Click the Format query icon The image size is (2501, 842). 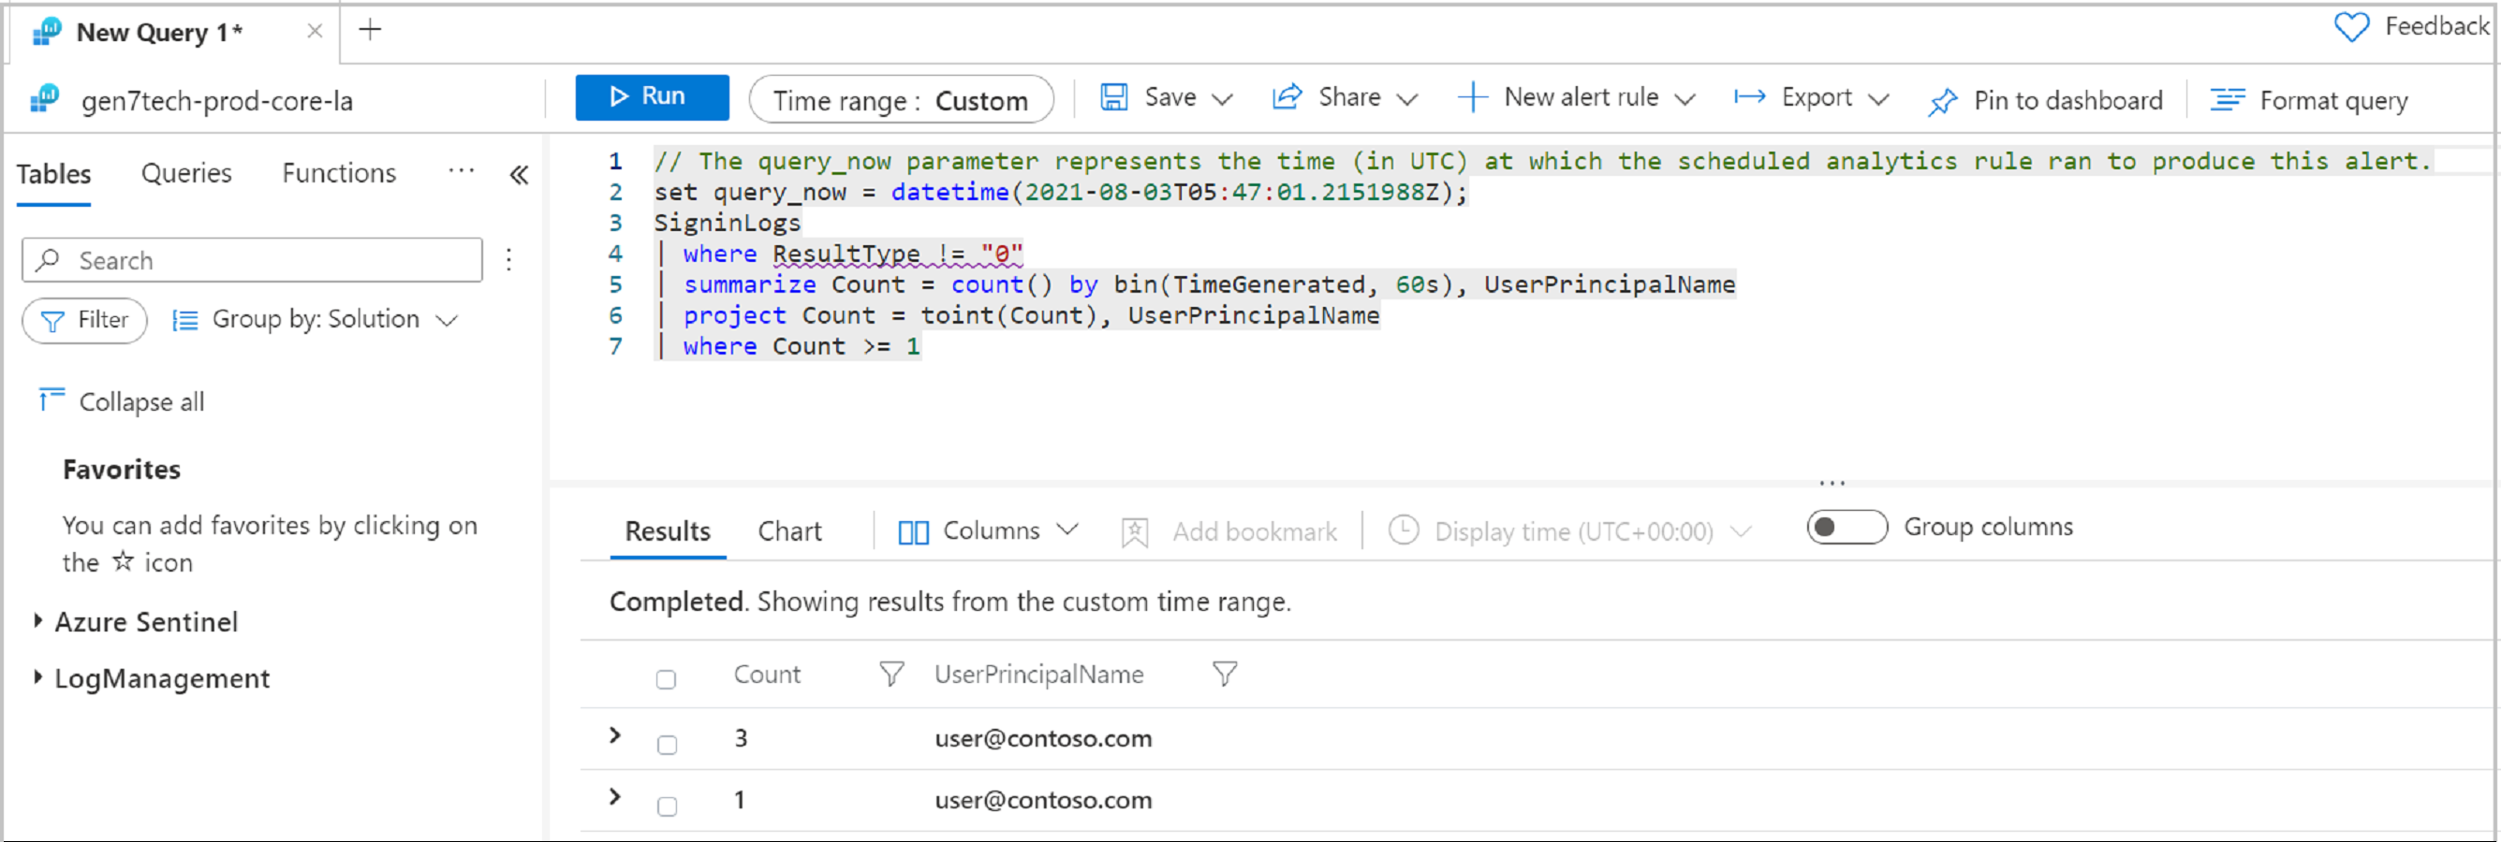[x=2228, y=100]
